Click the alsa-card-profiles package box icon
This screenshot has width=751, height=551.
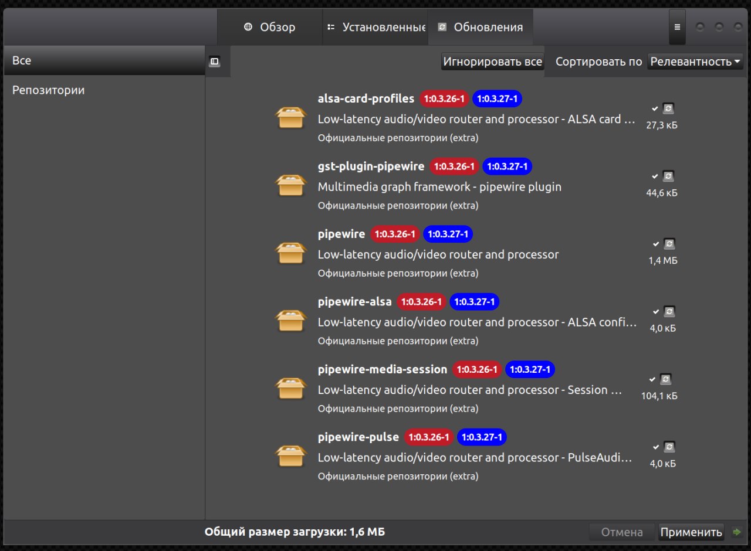coord(291,118)
